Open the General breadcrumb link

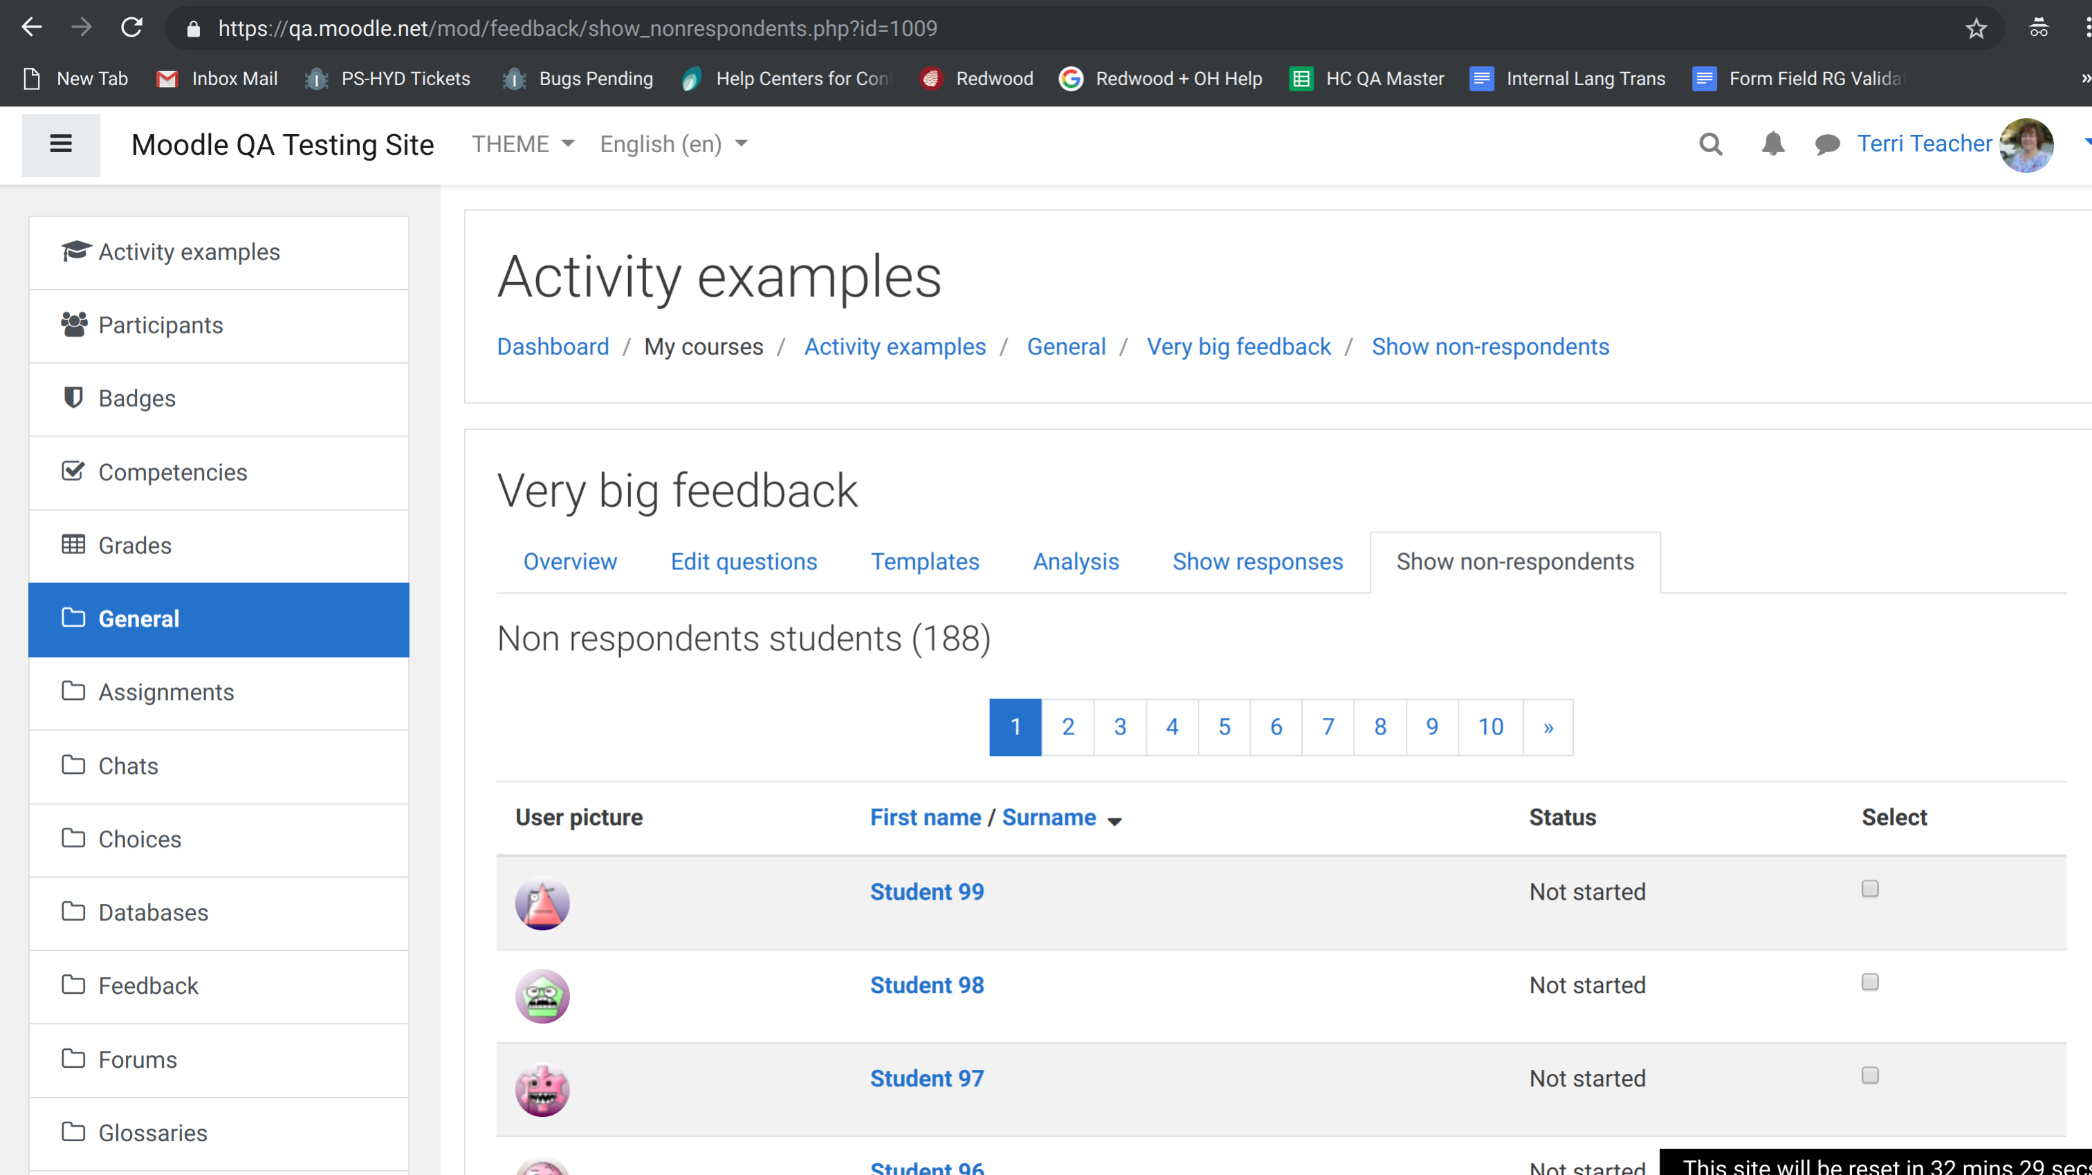1066,346
